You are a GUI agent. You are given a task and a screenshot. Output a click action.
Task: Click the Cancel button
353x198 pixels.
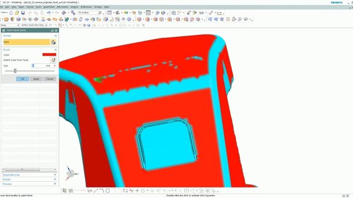[x=50, y=79]
